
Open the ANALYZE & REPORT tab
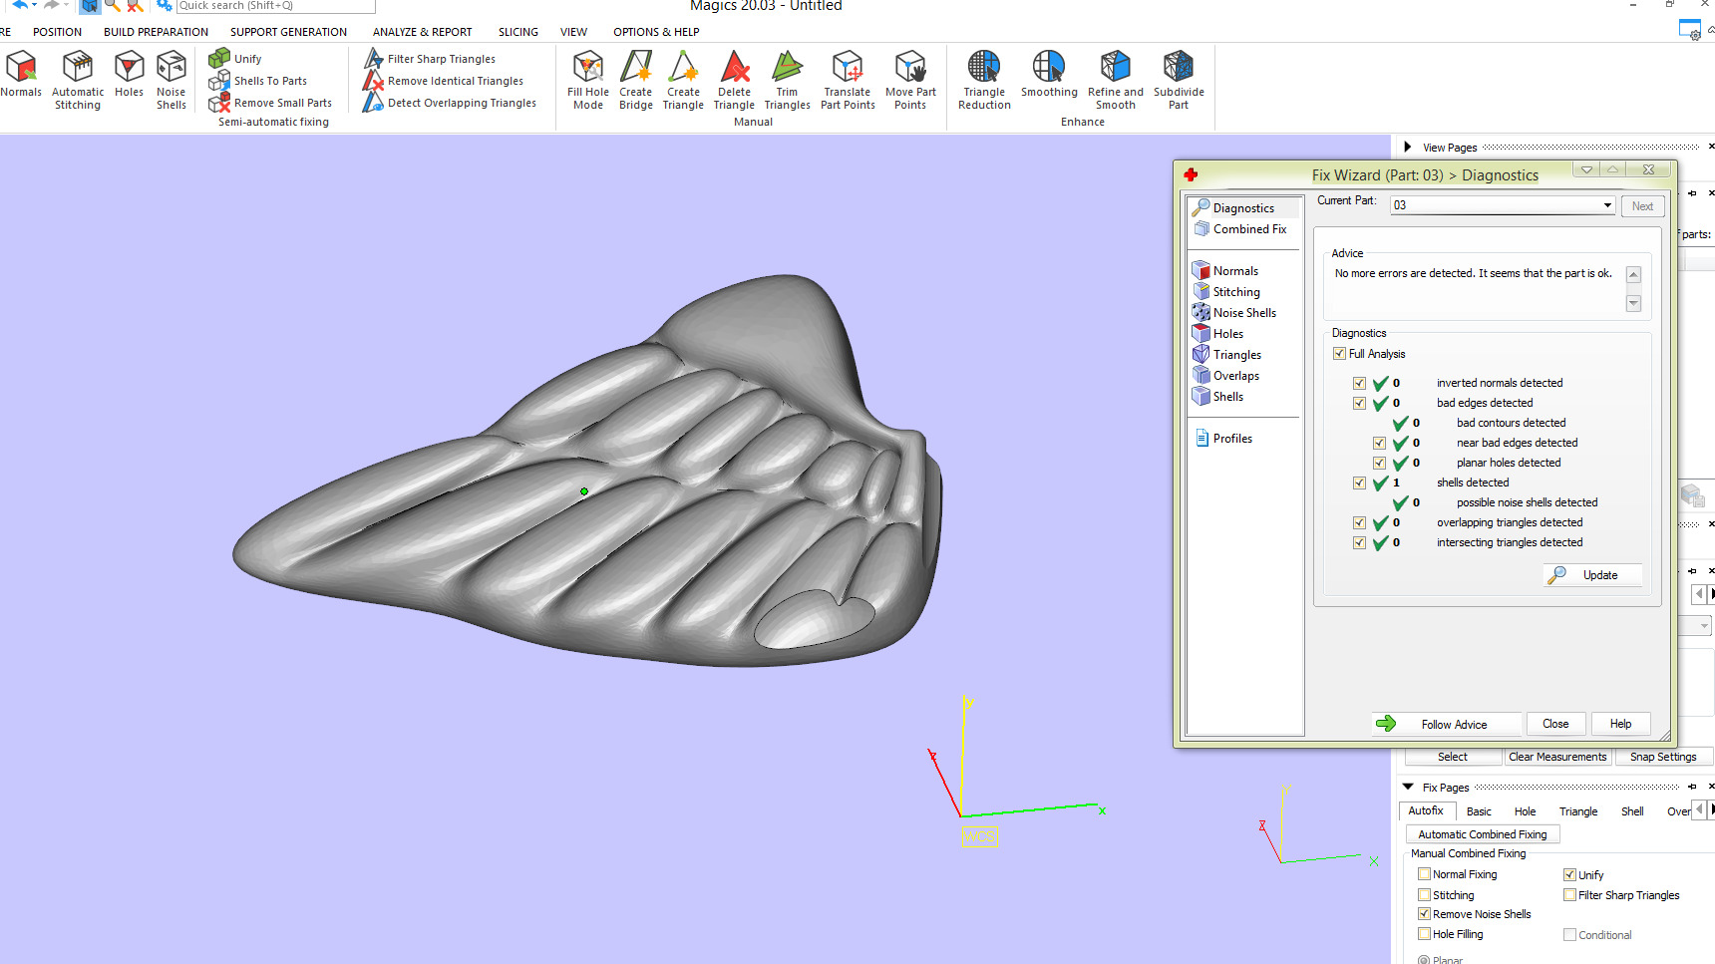422,32
